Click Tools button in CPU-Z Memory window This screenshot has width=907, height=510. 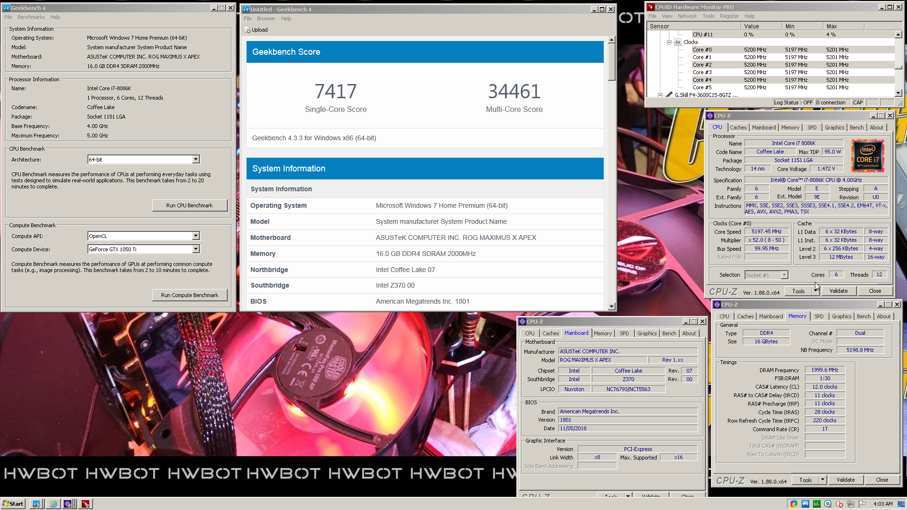point(805,480)
